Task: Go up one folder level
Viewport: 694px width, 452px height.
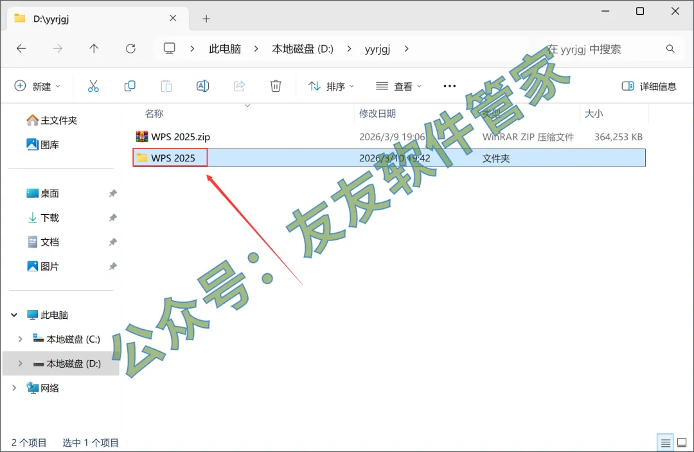Action: [94, 49]
